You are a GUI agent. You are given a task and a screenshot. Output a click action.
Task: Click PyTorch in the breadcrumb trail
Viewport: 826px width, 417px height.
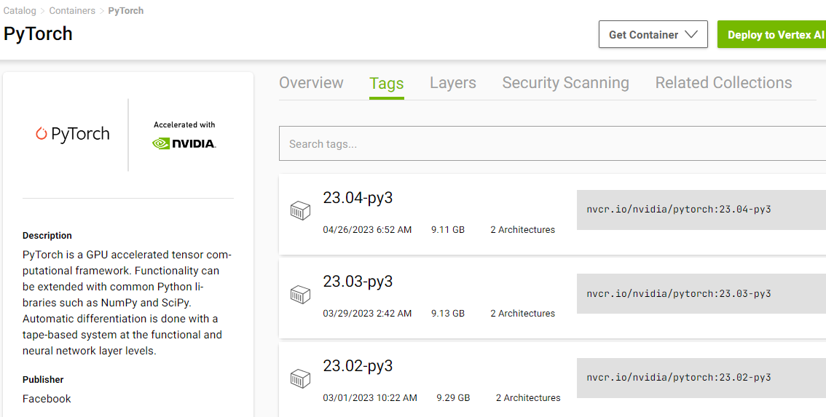click(x=125, y=10)
